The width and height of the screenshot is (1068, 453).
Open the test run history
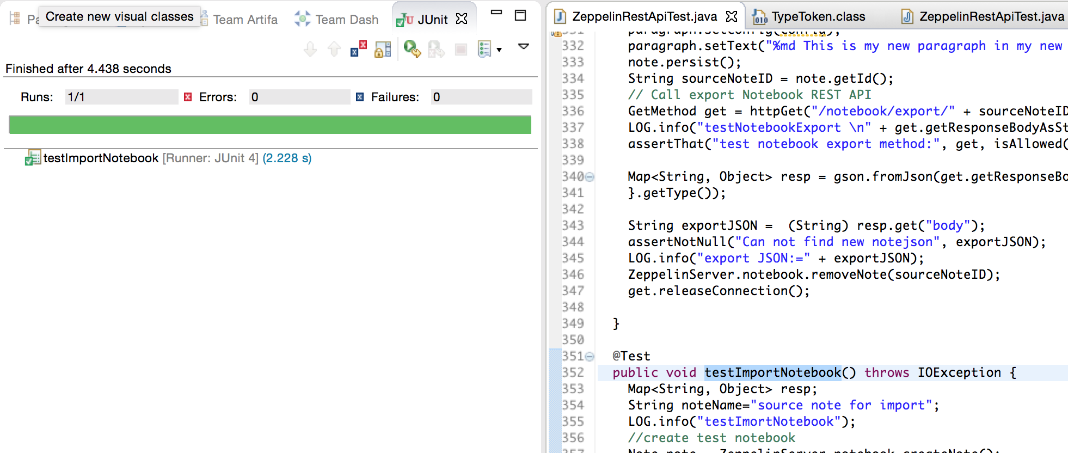[x=484, y=50]
